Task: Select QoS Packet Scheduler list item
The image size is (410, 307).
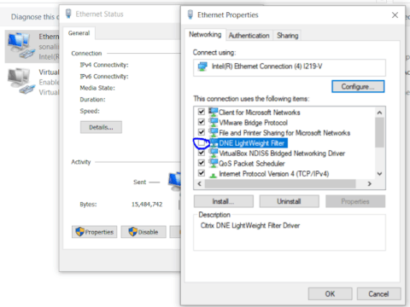Action: pos(252,164)
